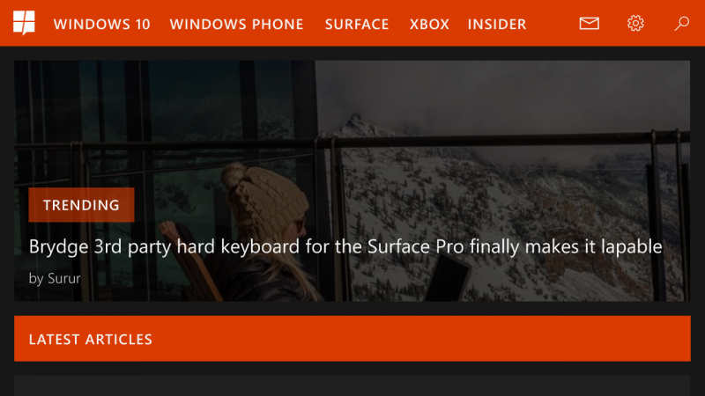Open the Brydge keyboard article headline

pos(345,246)
